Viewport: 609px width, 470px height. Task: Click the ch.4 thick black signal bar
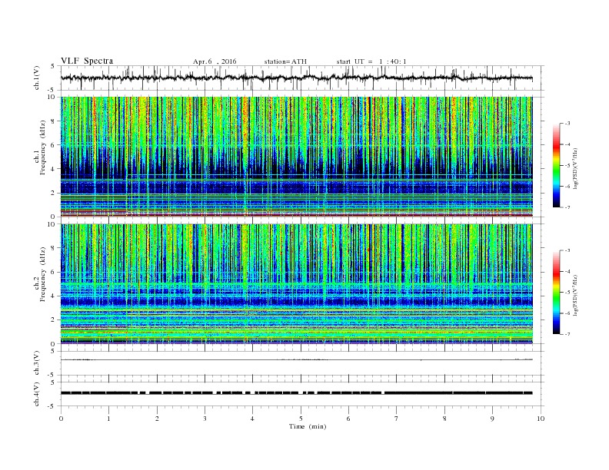tap(296, 393)
